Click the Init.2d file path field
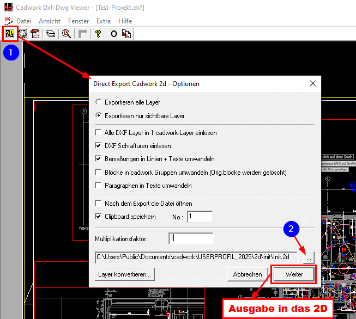The image size is (356, 319). [196, 257]
